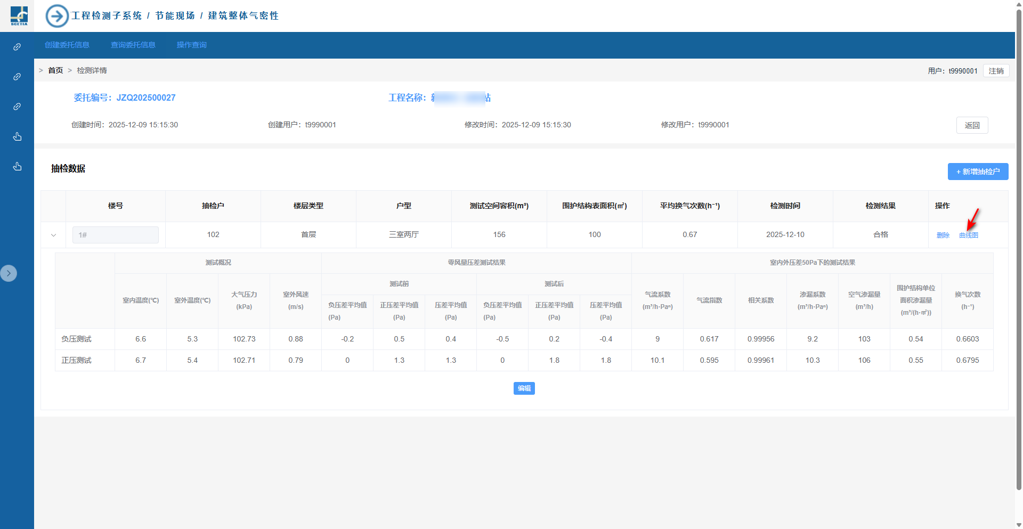Click the SCETIA logo icon
This screenshot has width=1023, height=529.
tap(19, 15)
